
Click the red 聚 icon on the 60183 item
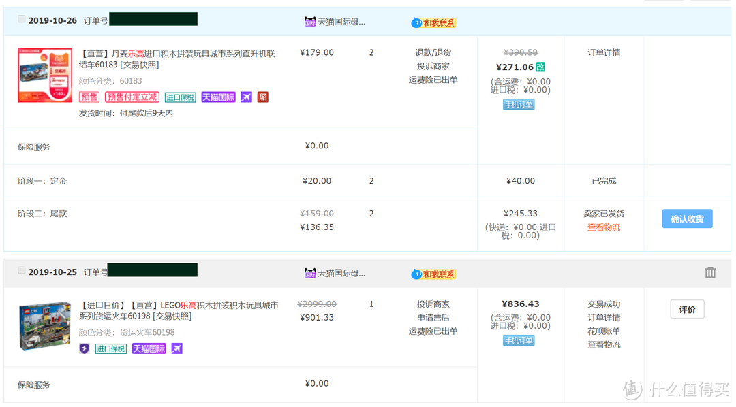pyautogui.click(x=263, y=97)
